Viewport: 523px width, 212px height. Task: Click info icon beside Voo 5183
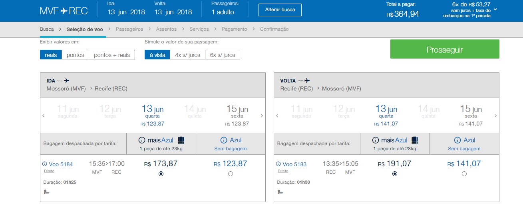click(278, 164)
